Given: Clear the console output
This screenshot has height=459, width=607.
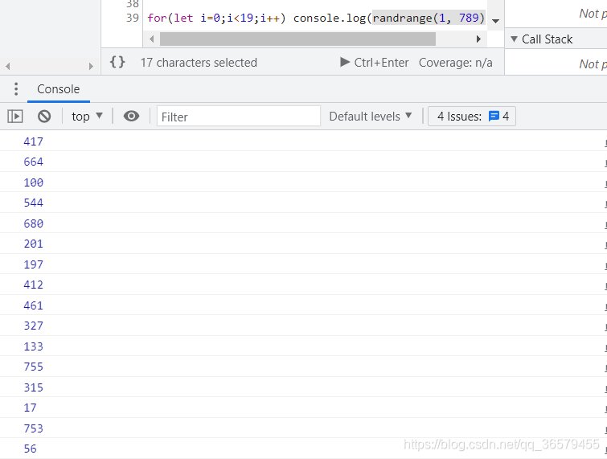Looking at the screenshot, I should [44, 116].
